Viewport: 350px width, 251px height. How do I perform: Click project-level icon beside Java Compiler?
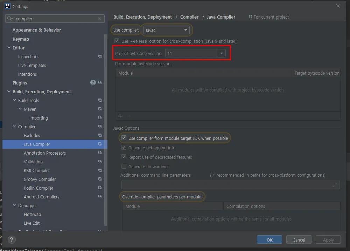click(100, 144)
